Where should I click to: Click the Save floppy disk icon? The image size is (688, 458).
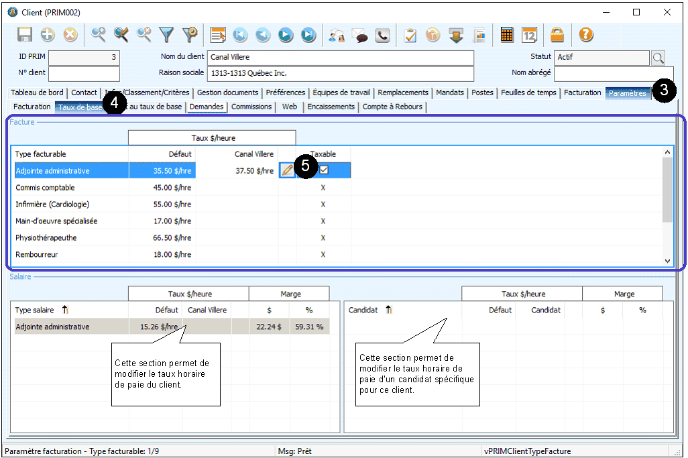tap(25, 35)
